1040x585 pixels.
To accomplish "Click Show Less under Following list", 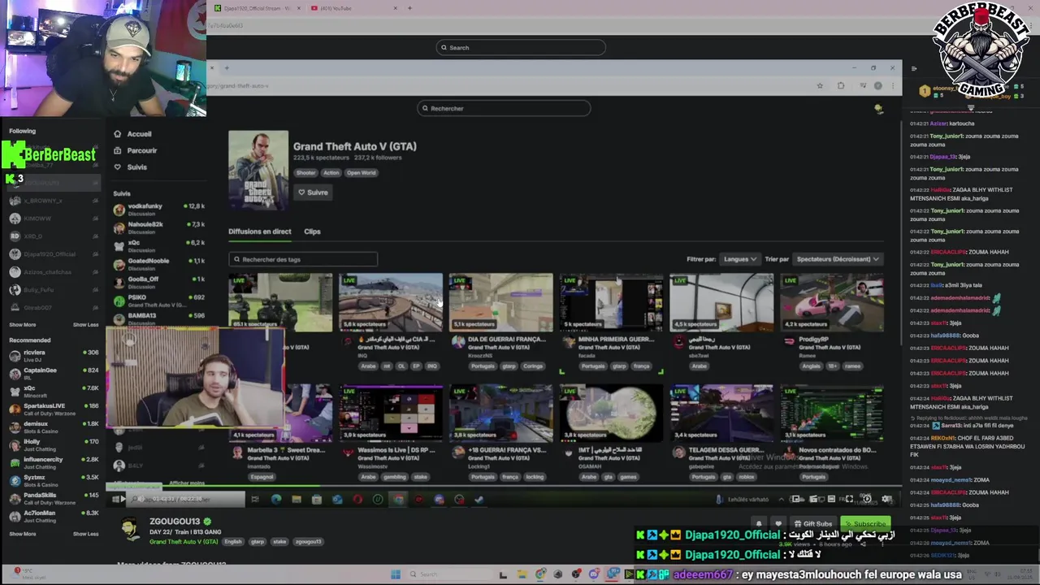I will [x=85, y=324].
